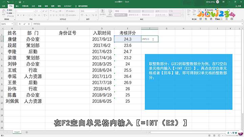Click the cell with score 26.9
The image size is (244, 137).
pyautogui.click(x=128, y=83)
